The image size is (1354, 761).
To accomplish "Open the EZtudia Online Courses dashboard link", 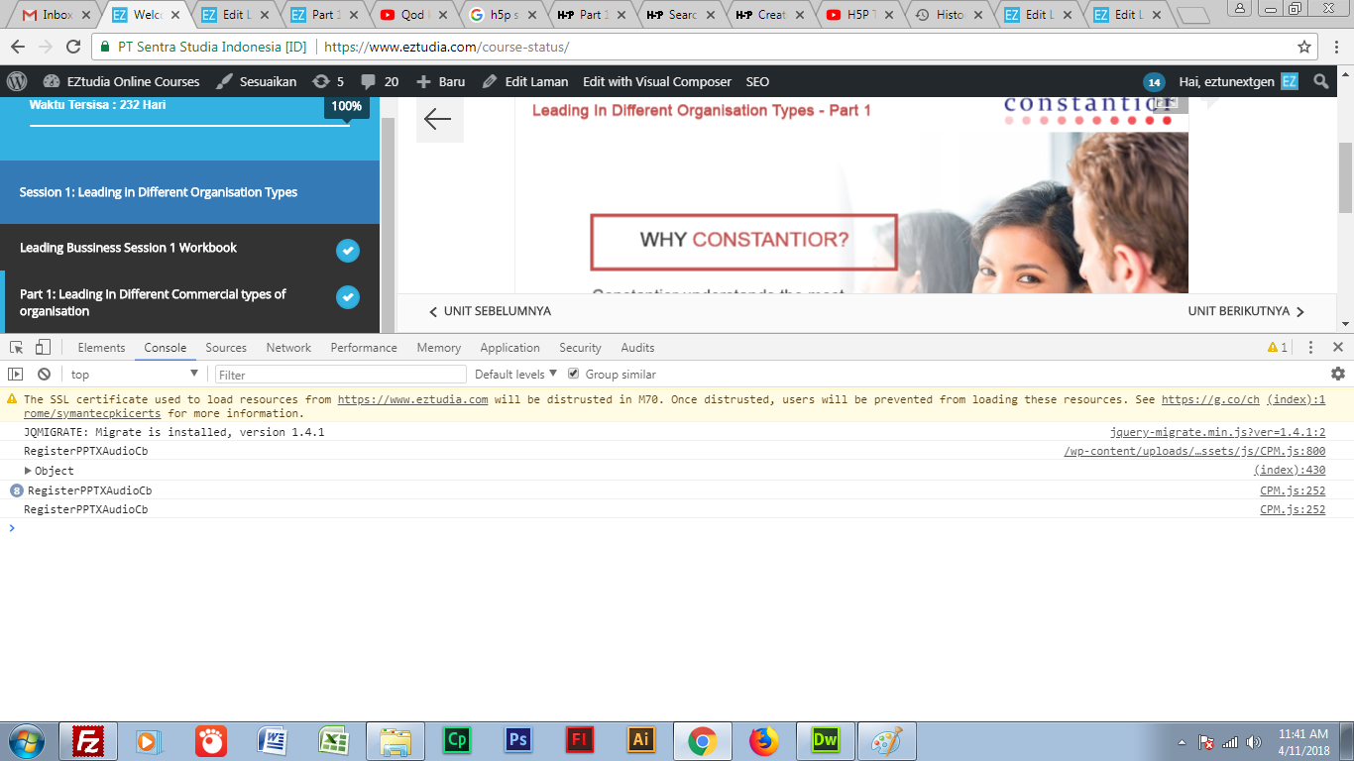I will click(x=121, y=81).
